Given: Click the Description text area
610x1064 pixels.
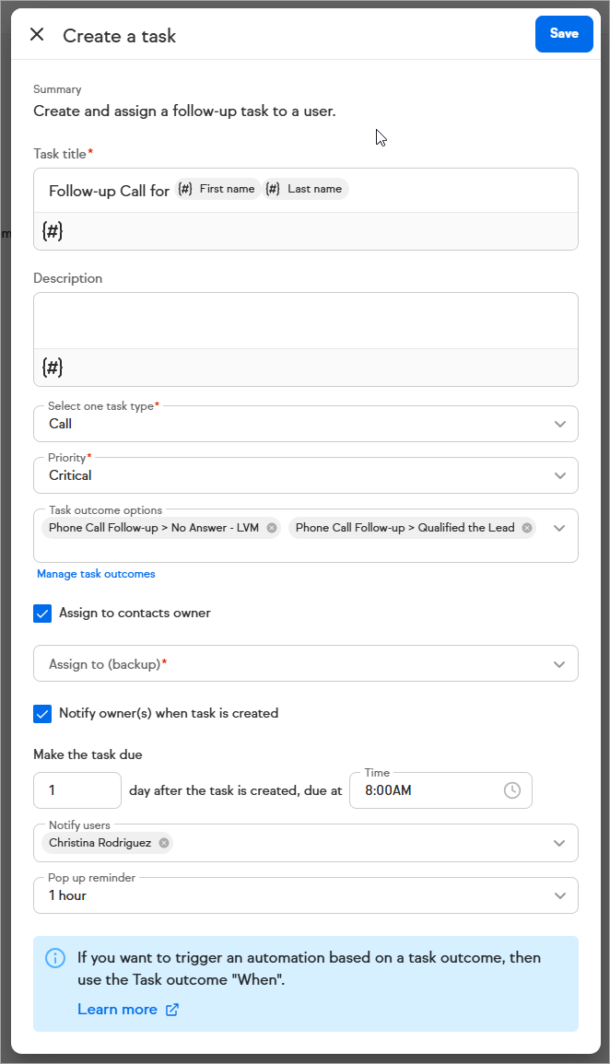Looking at the screenshot, I should (305, 321).
